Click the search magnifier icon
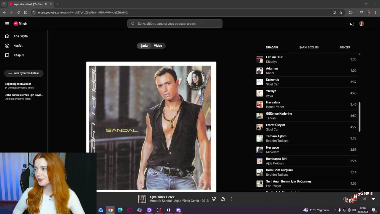380x214 pixels. tap(133, 24)
